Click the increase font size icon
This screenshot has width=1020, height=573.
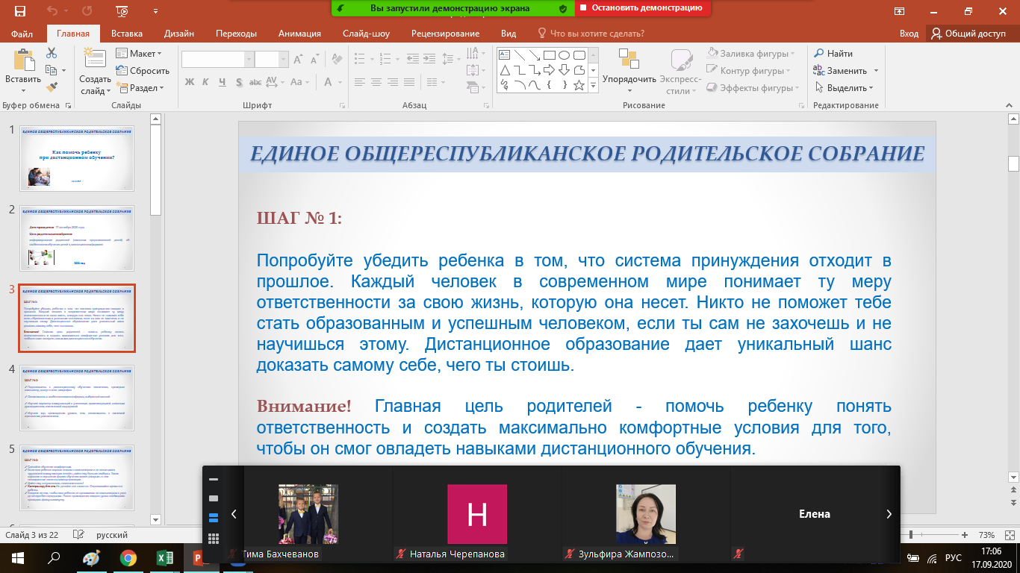[298, 60]
